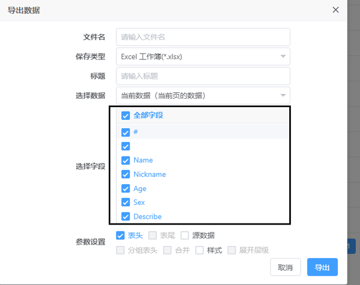Viewport: 360px width, 285px height.
Task: Click the 取消 button
Action: click(285, 267)
